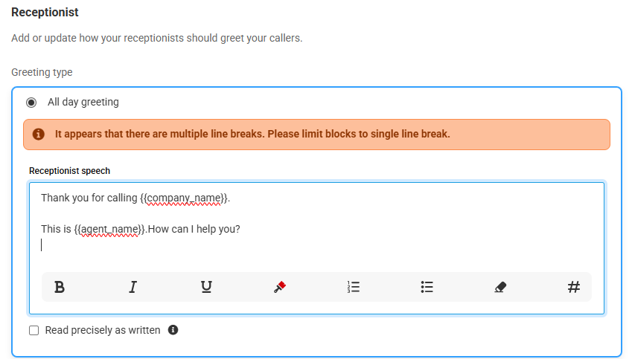Click the 'How can I help you?' text
Screen dimensions: 632x359
click(194, 229)
